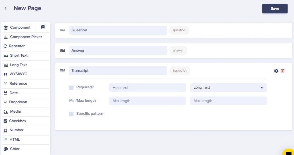Grab the drag handle icon of Question field
This screenshot has width=294, height=155.
[63, 30]
